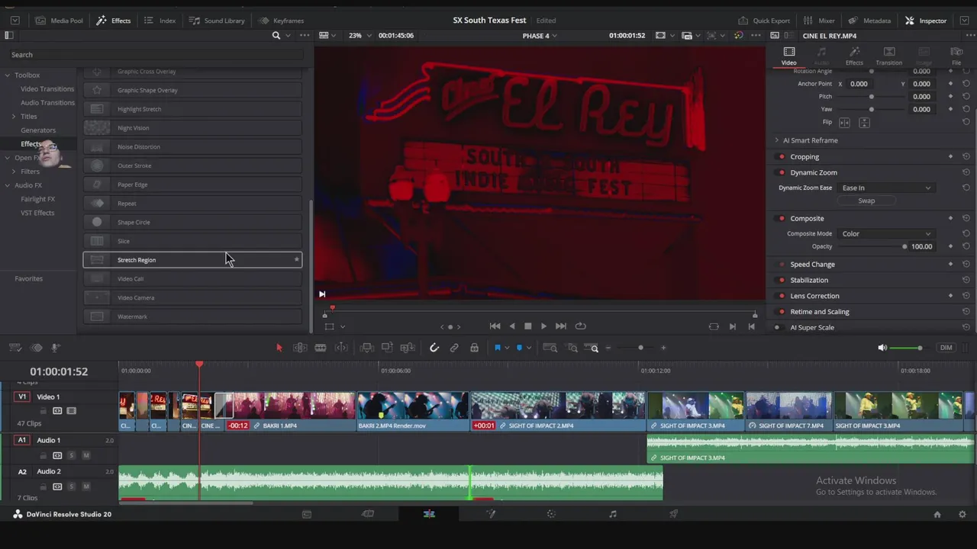Screen dimensions: 977x549
Task: Open the flag color dropdown arrow
Action: pos(507,348)
